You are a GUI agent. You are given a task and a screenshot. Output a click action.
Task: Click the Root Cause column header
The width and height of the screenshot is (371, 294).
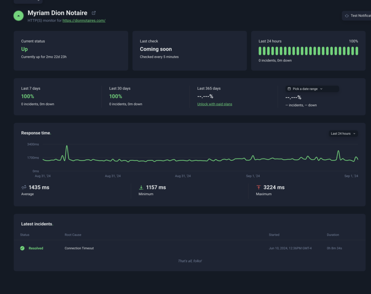pyautogui.click(x=73, y=235)
